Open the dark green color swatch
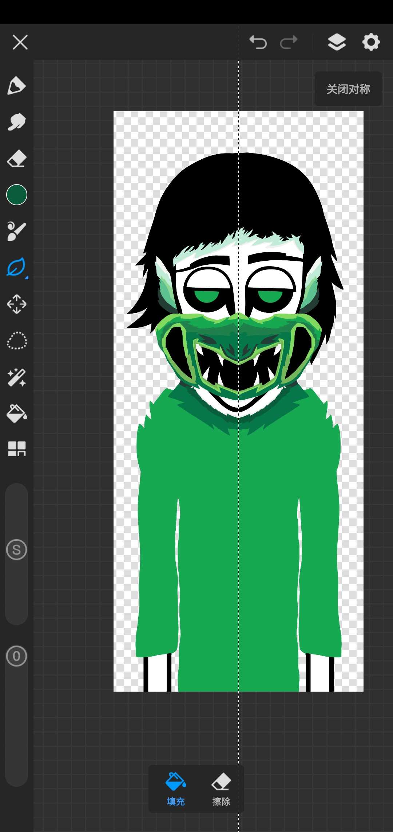 click(17, 195)
